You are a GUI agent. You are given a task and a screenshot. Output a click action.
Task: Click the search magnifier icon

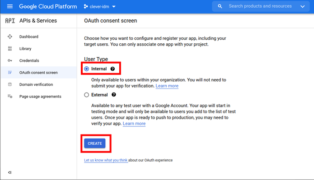(220, 6)
